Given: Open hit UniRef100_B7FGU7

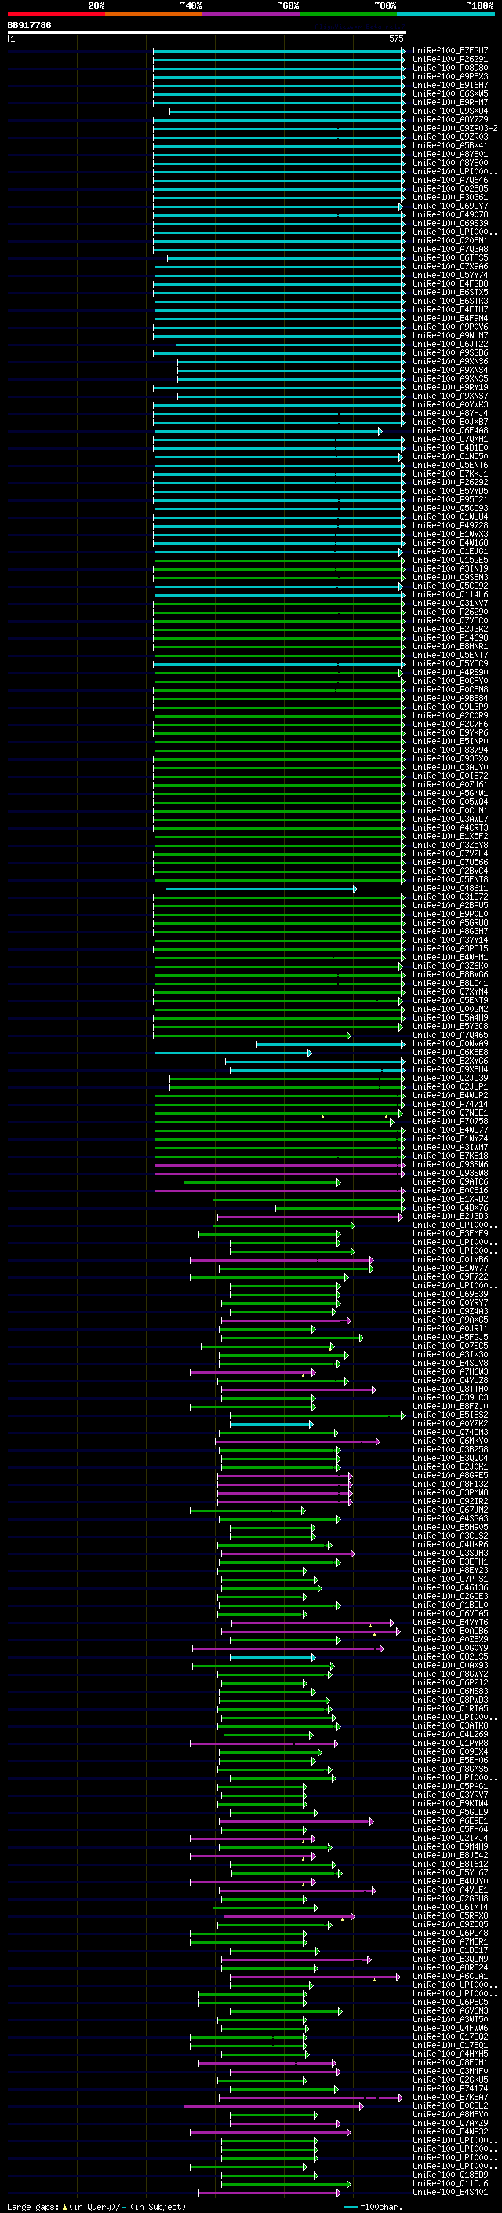Looking at the screenshot, I should [x=449, y=51].
